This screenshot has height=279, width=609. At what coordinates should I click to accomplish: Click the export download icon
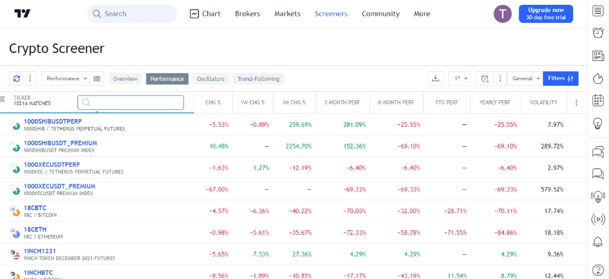coord(436,79)
